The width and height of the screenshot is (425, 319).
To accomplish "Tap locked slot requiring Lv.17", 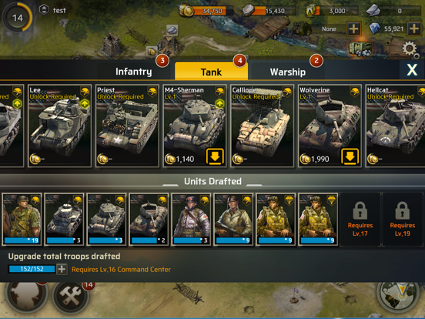I will click(x=360, y=219).
